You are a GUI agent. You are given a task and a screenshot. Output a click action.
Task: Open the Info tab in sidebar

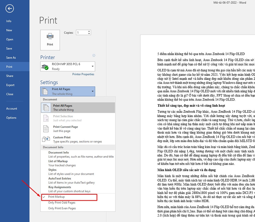(x=15, y=21)
